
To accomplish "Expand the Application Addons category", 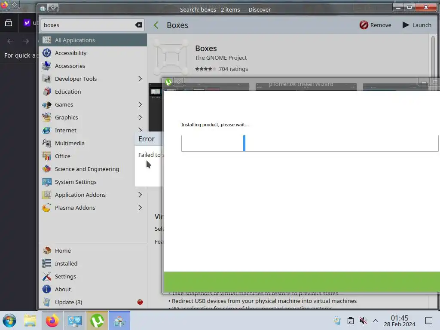I will point(140,195).
